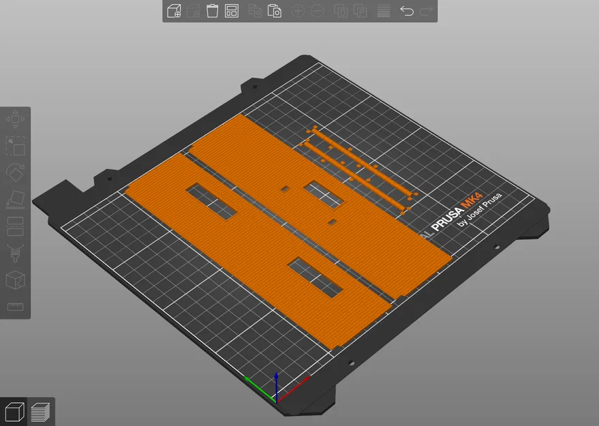Click the Undo arrow

(407, 11)
